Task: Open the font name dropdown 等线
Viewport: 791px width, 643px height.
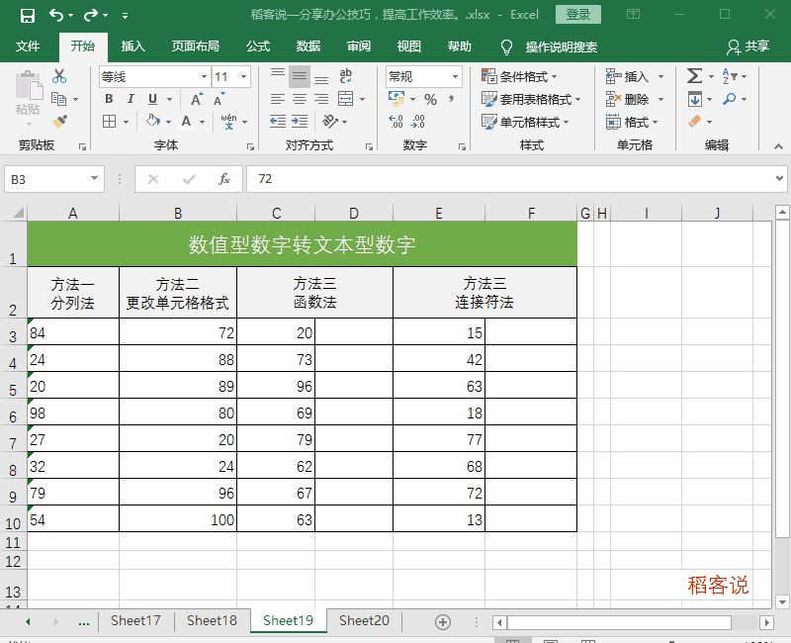Action: pos(204,77)
